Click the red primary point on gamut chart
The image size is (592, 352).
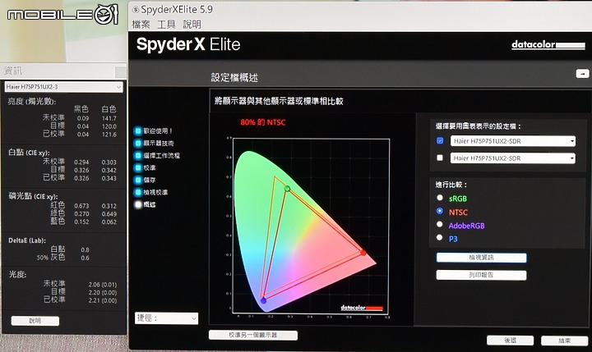click(363, 253)
